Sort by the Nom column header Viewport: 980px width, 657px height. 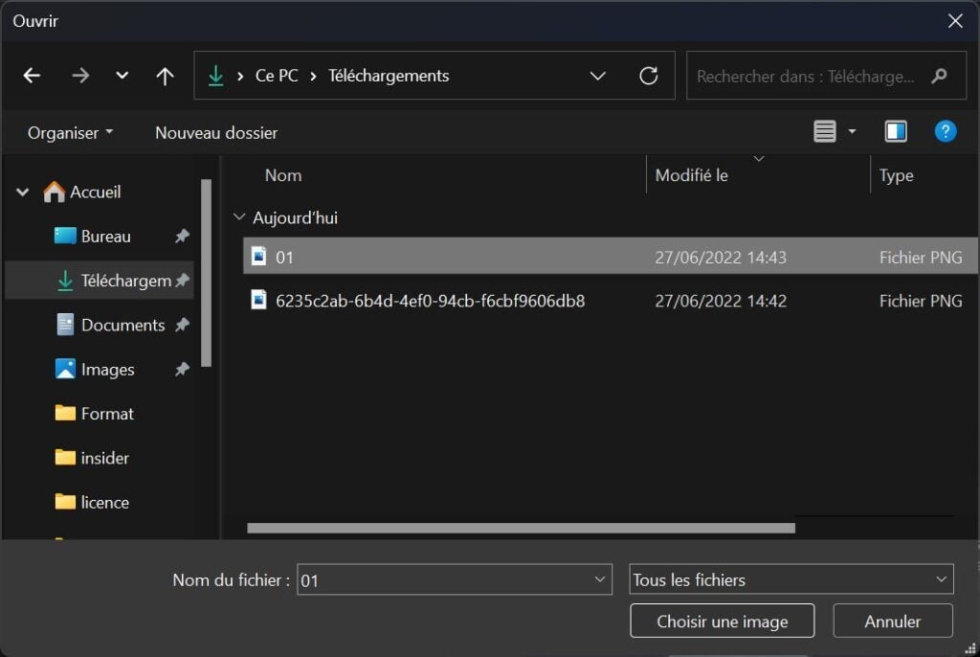click(283, 175)
